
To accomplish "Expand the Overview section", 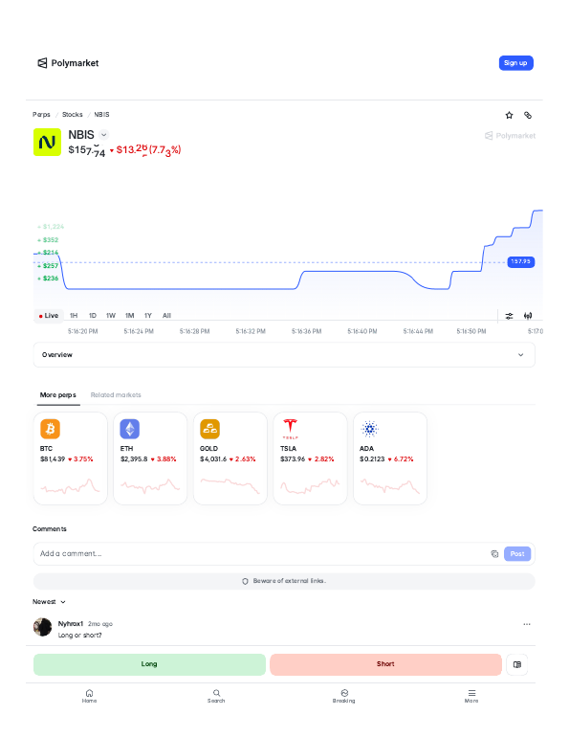I will click(x=284, y=355).
